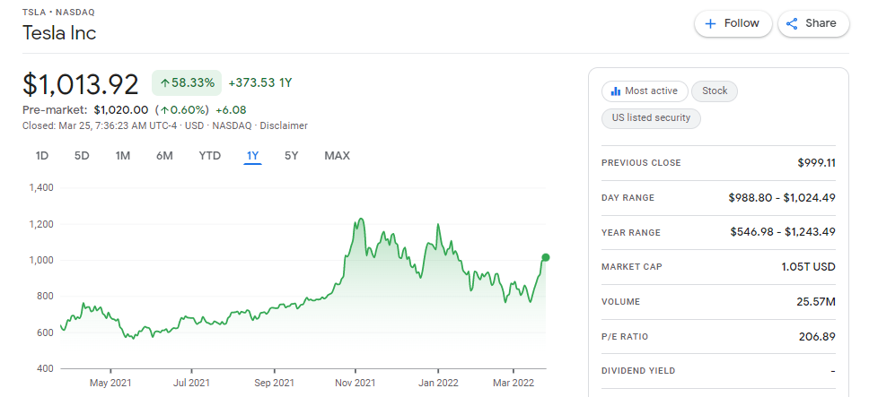869x397 pixels.
Task: Show the MAX chart range
Action: click(337, 156)
